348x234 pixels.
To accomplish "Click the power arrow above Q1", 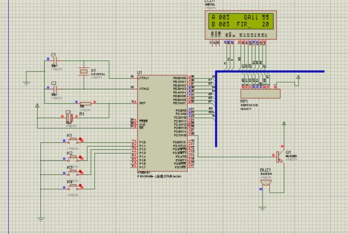I will pos(284,124).
